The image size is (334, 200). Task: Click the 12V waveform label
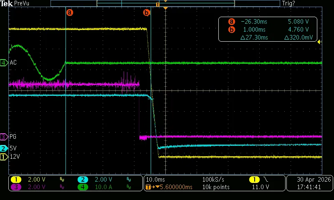(x=15, y=157)
